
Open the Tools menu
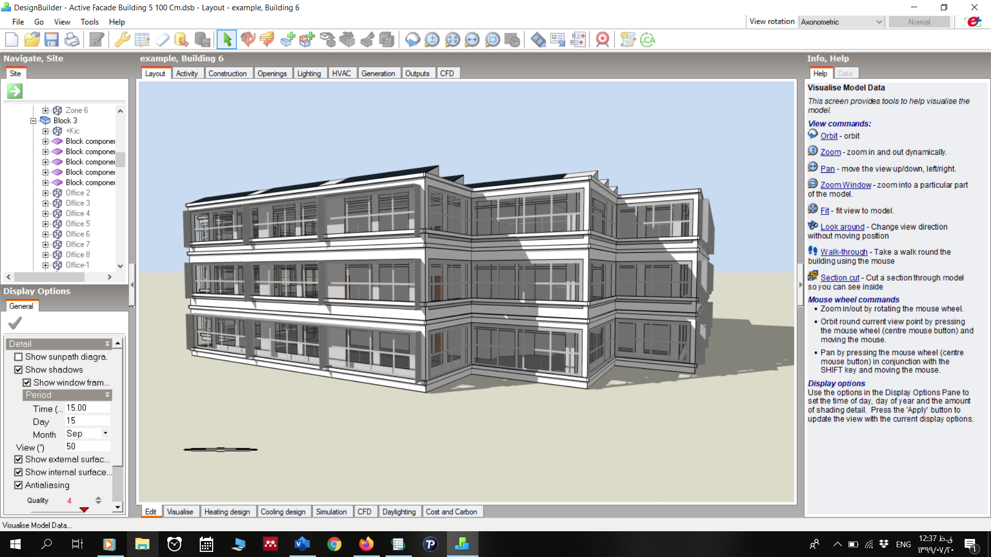89,22
